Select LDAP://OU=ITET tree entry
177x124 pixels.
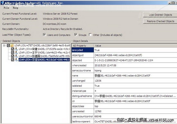[42, 46]
